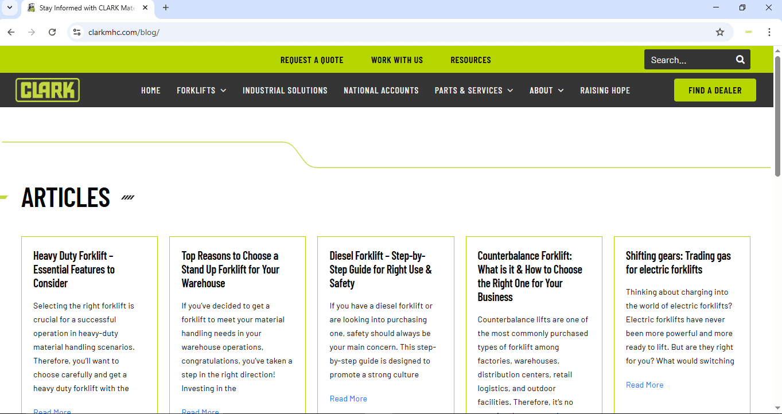Open National Accounts in the navigation
782x414 pixels.
[382, 91]
